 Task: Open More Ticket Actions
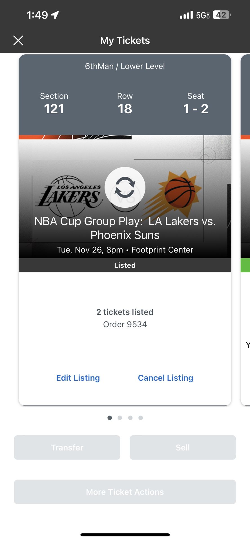tap(125, 492)
